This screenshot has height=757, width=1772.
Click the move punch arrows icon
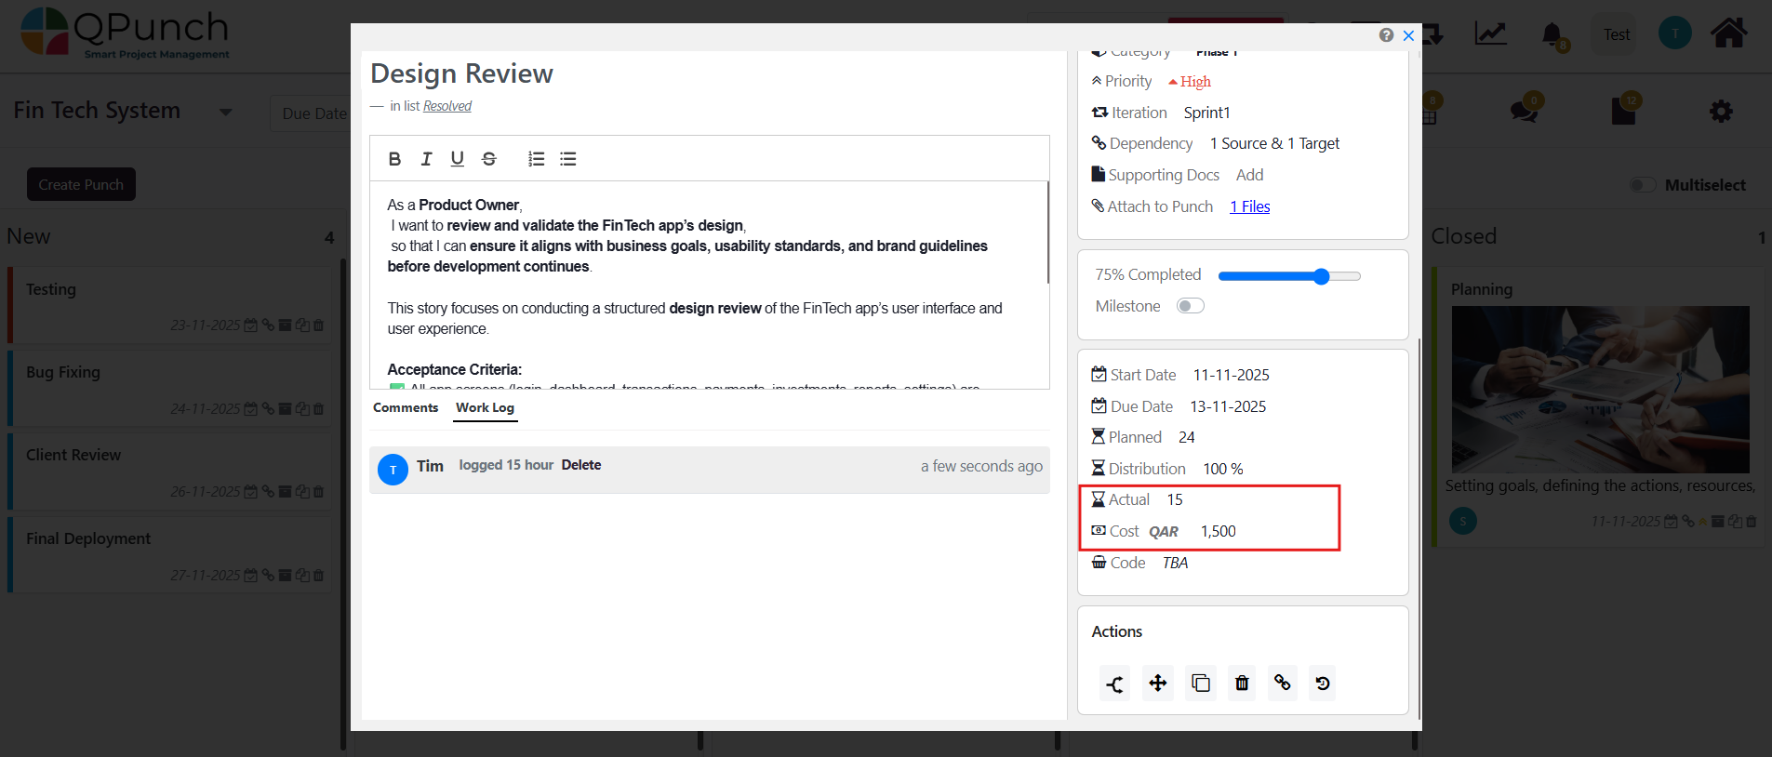(1157, 684)
